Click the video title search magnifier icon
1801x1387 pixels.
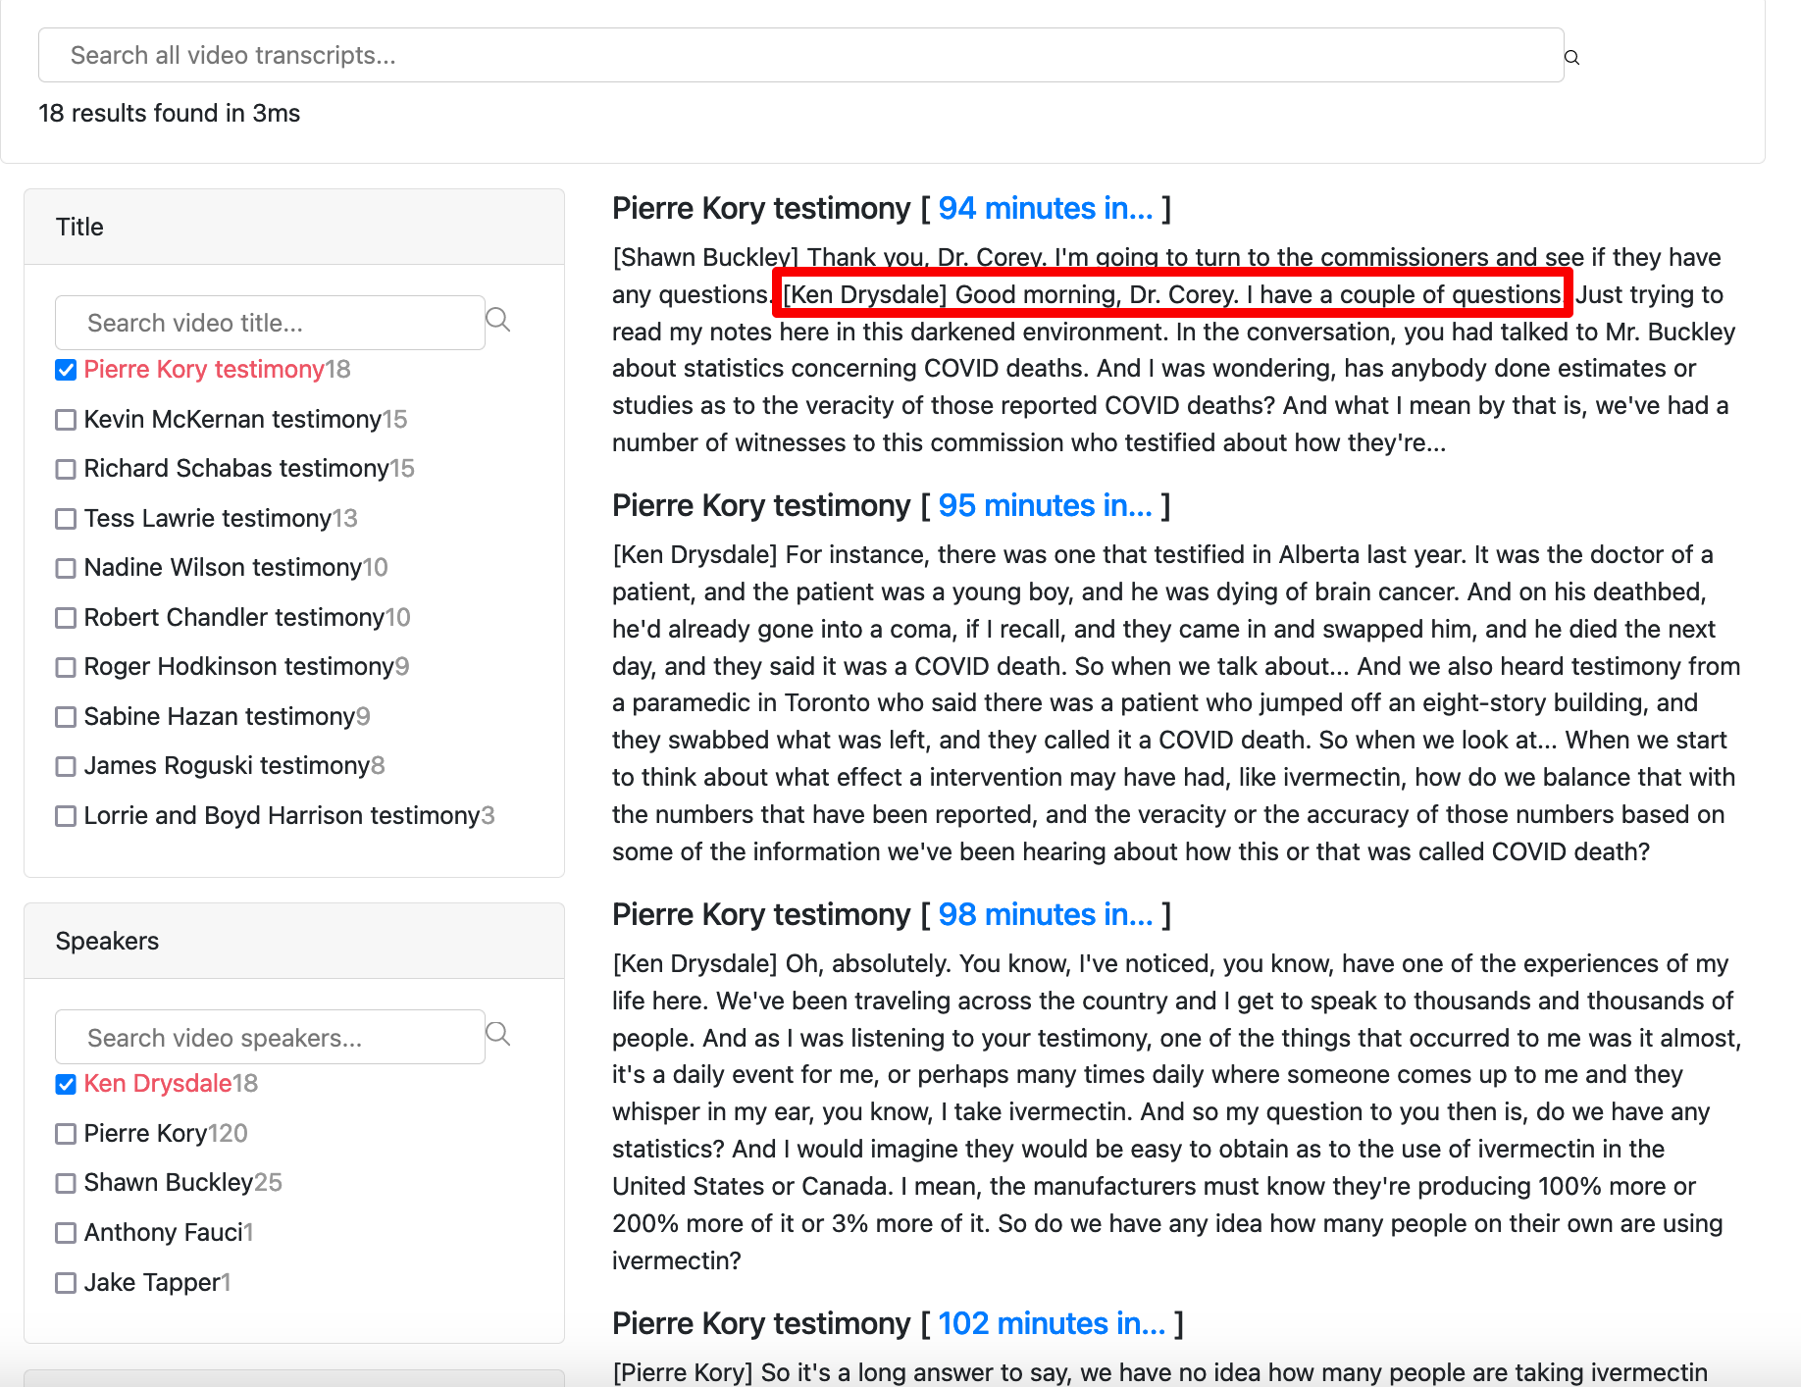pos(498,320)
